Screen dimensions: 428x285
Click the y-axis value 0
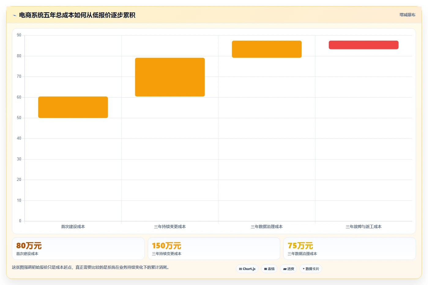tap(20, 221)
